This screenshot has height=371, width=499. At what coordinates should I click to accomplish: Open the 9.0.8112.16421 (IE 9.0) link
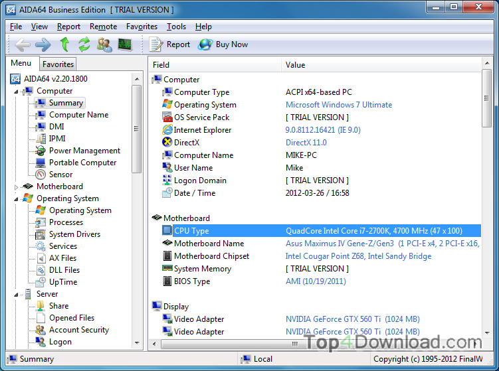pos(323,129)
